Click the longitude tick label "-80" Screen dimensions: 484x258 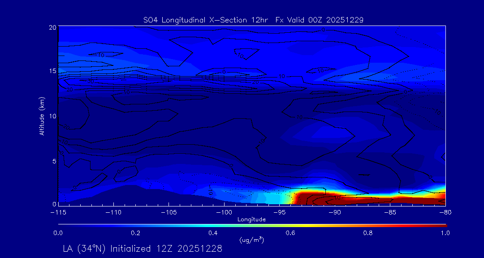tap(445, 212)
